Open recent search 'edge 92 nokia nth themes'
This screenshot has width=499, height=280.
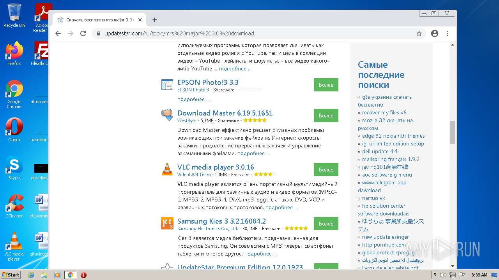click(393, 136)
